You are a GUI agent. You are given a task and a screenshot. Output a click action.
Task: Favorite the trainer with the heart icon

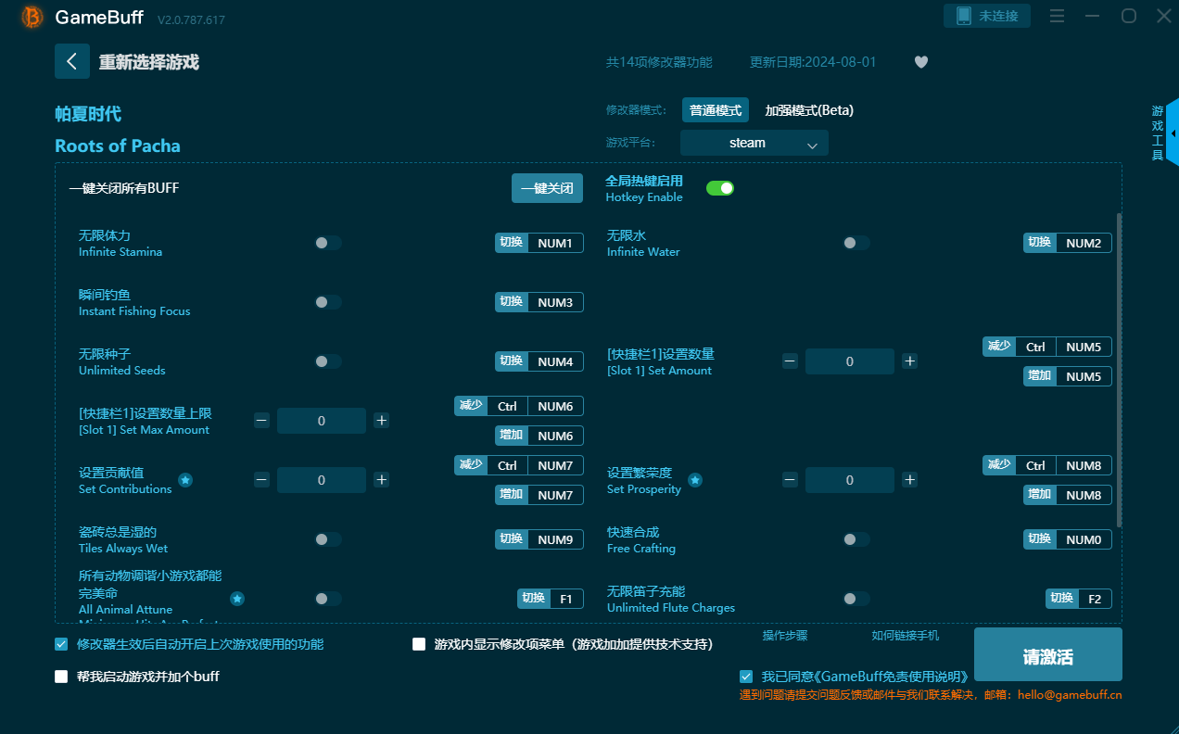[920, 62]
